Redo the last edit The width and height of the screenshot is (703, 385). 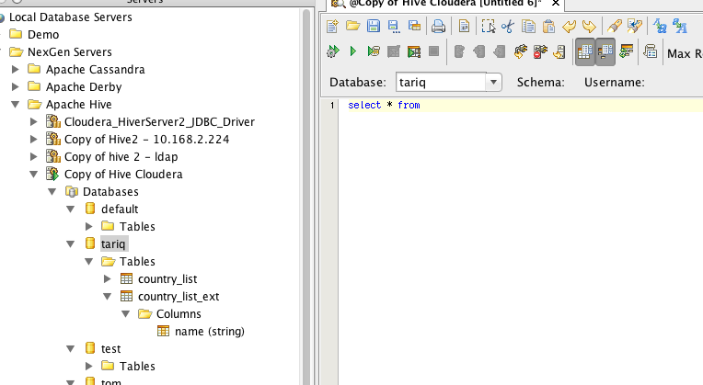[589, 27]
